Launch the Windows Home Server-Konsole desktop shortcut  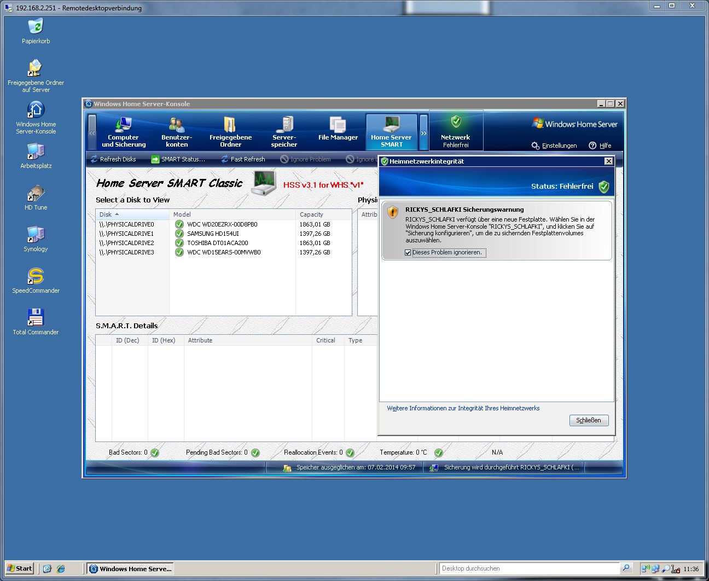click(x=36, y=117)
